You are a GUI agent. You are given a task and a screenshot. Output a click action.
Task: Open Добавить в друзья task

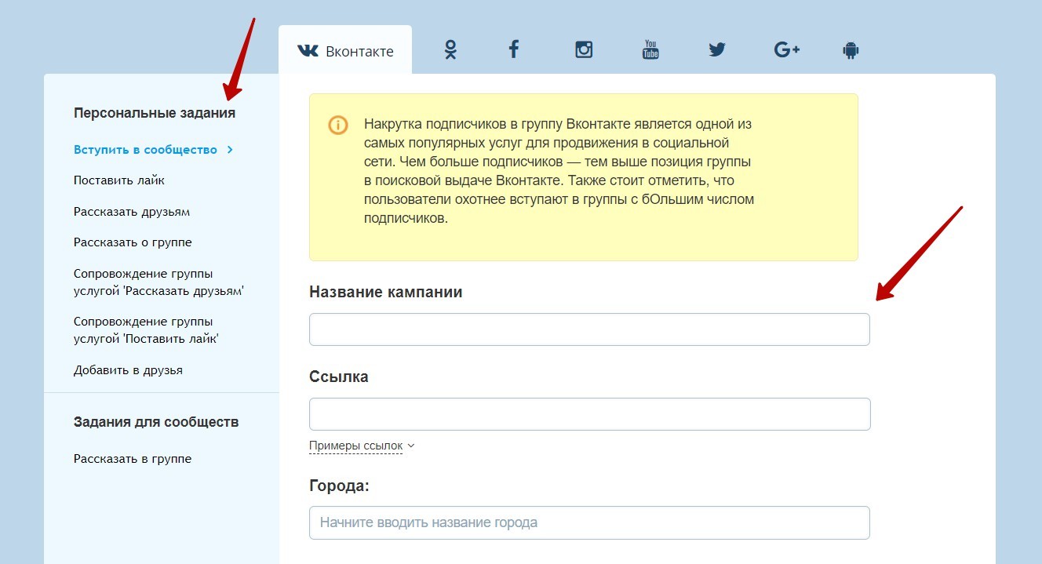[128, 370]
